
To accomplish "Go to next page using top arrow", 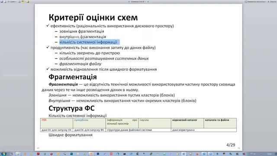I will [x=148, y=2].
